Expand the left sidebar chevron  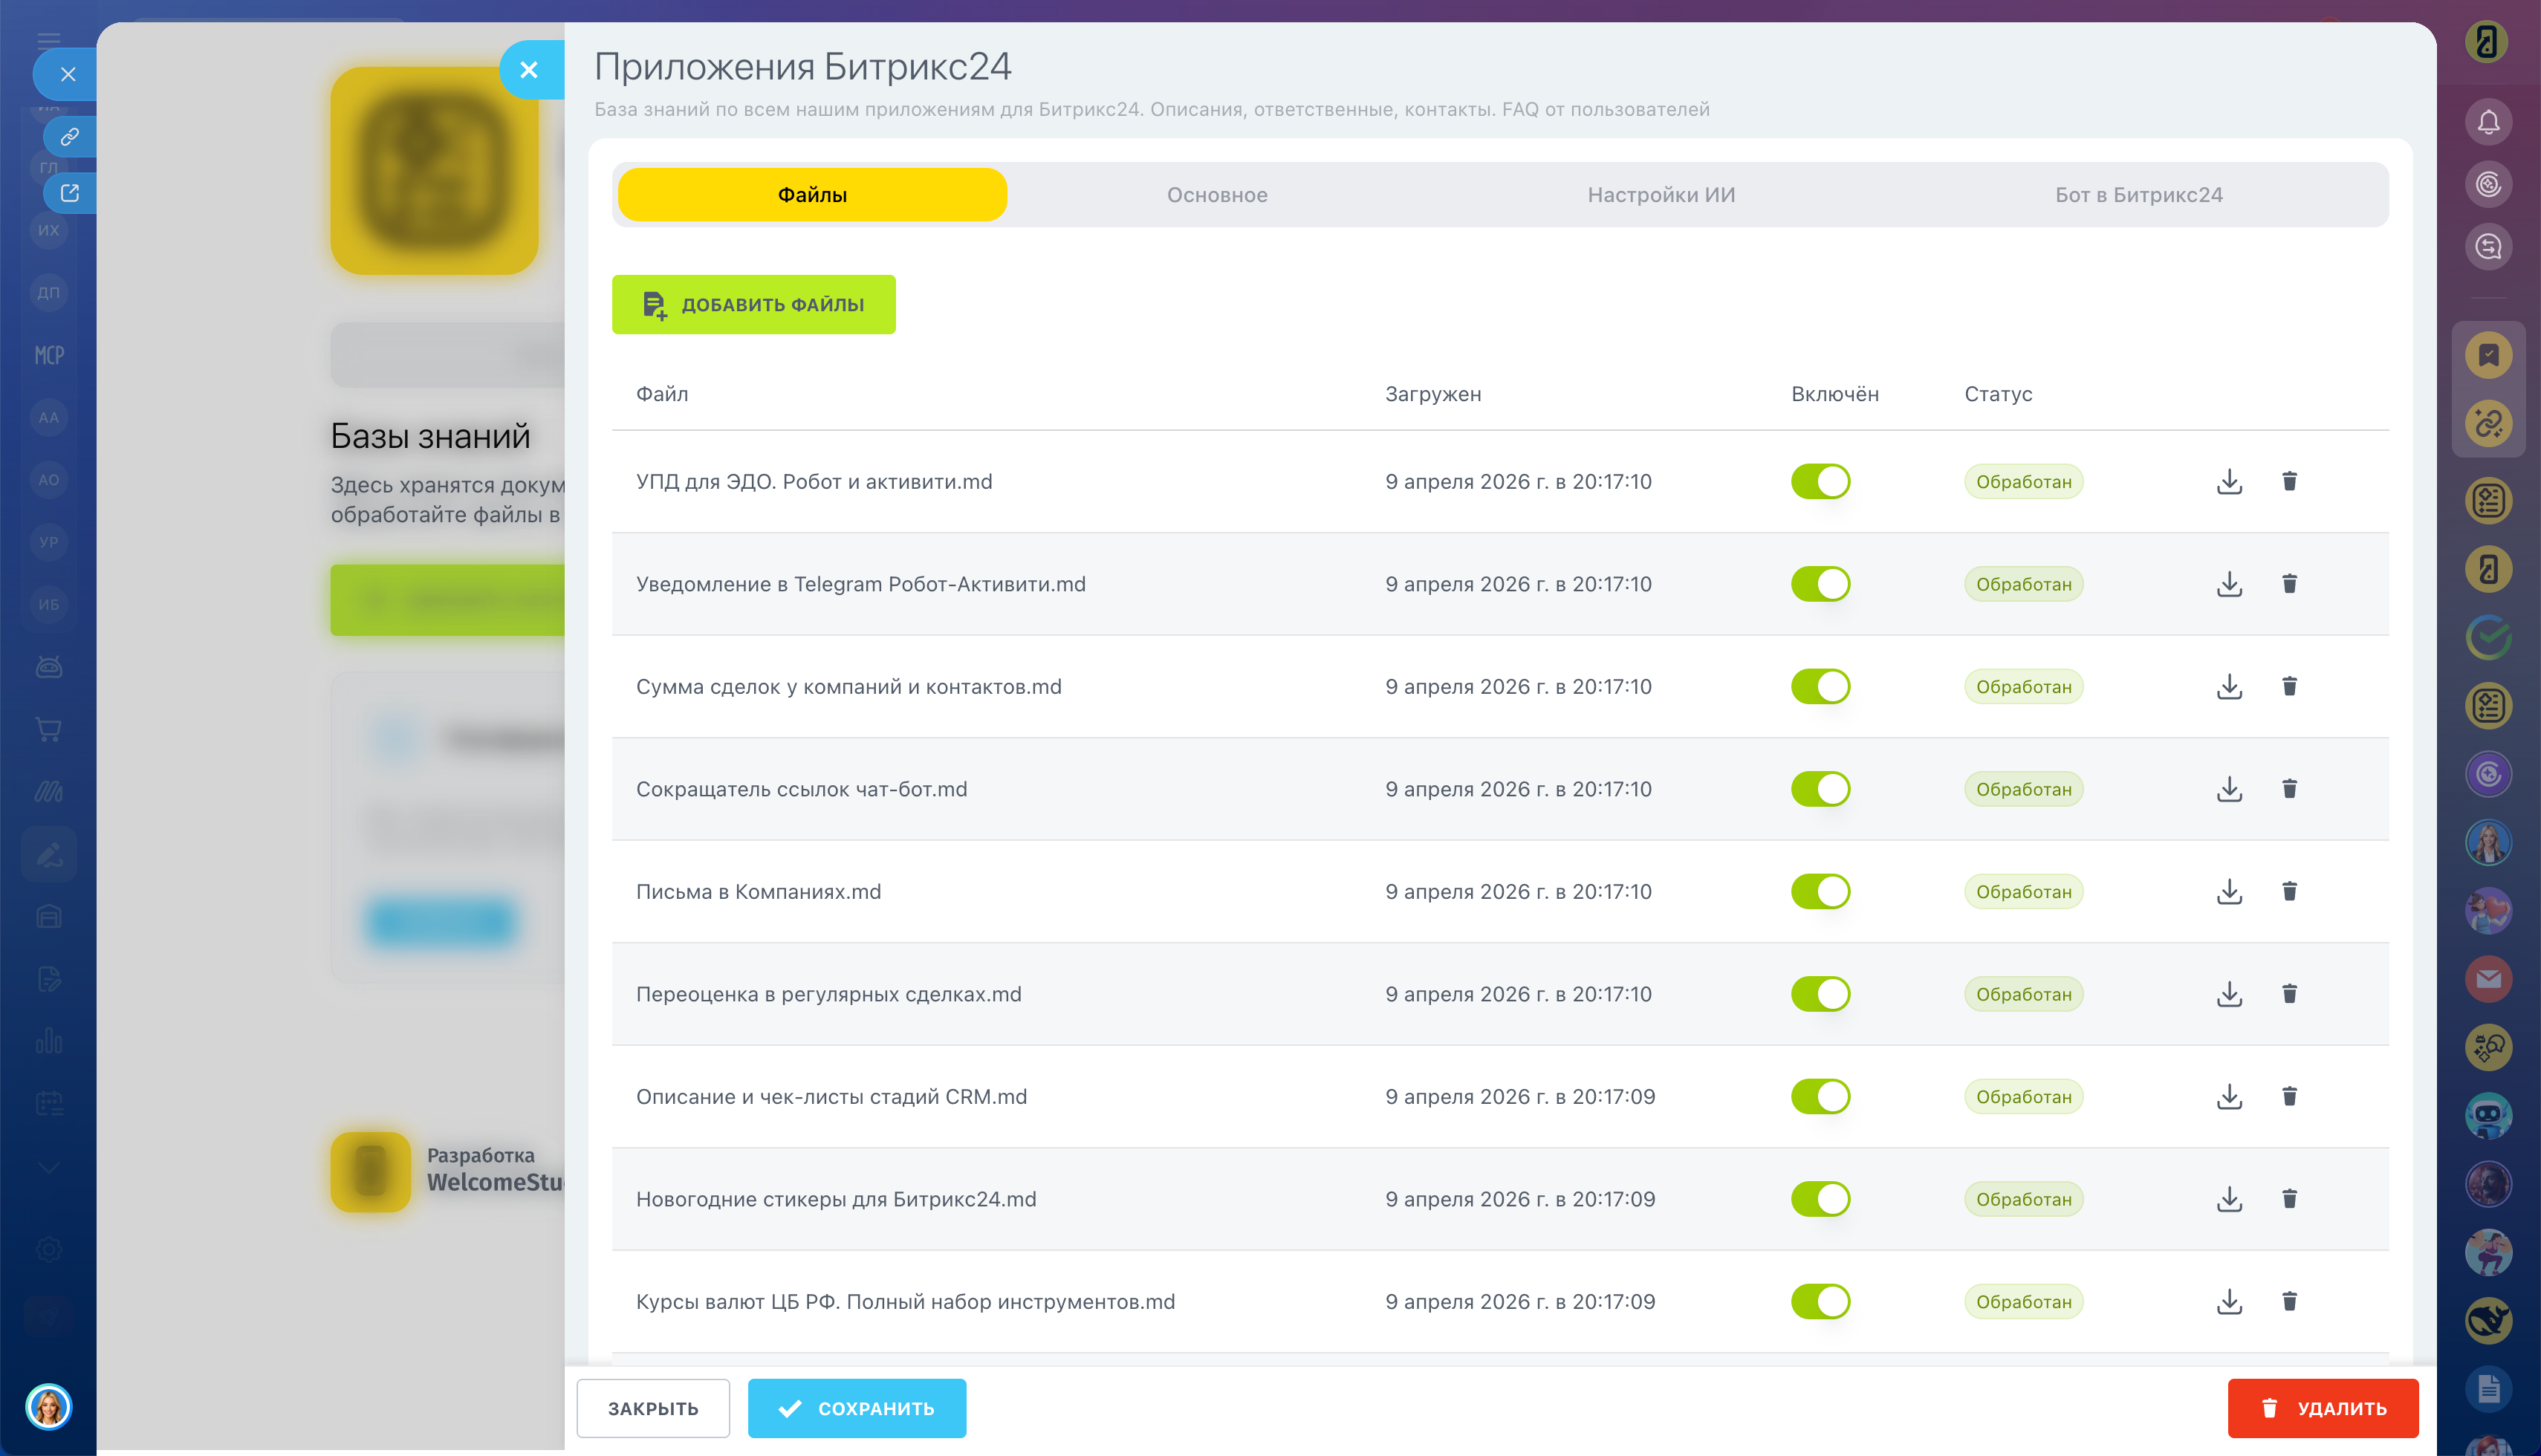[49, 1167]
